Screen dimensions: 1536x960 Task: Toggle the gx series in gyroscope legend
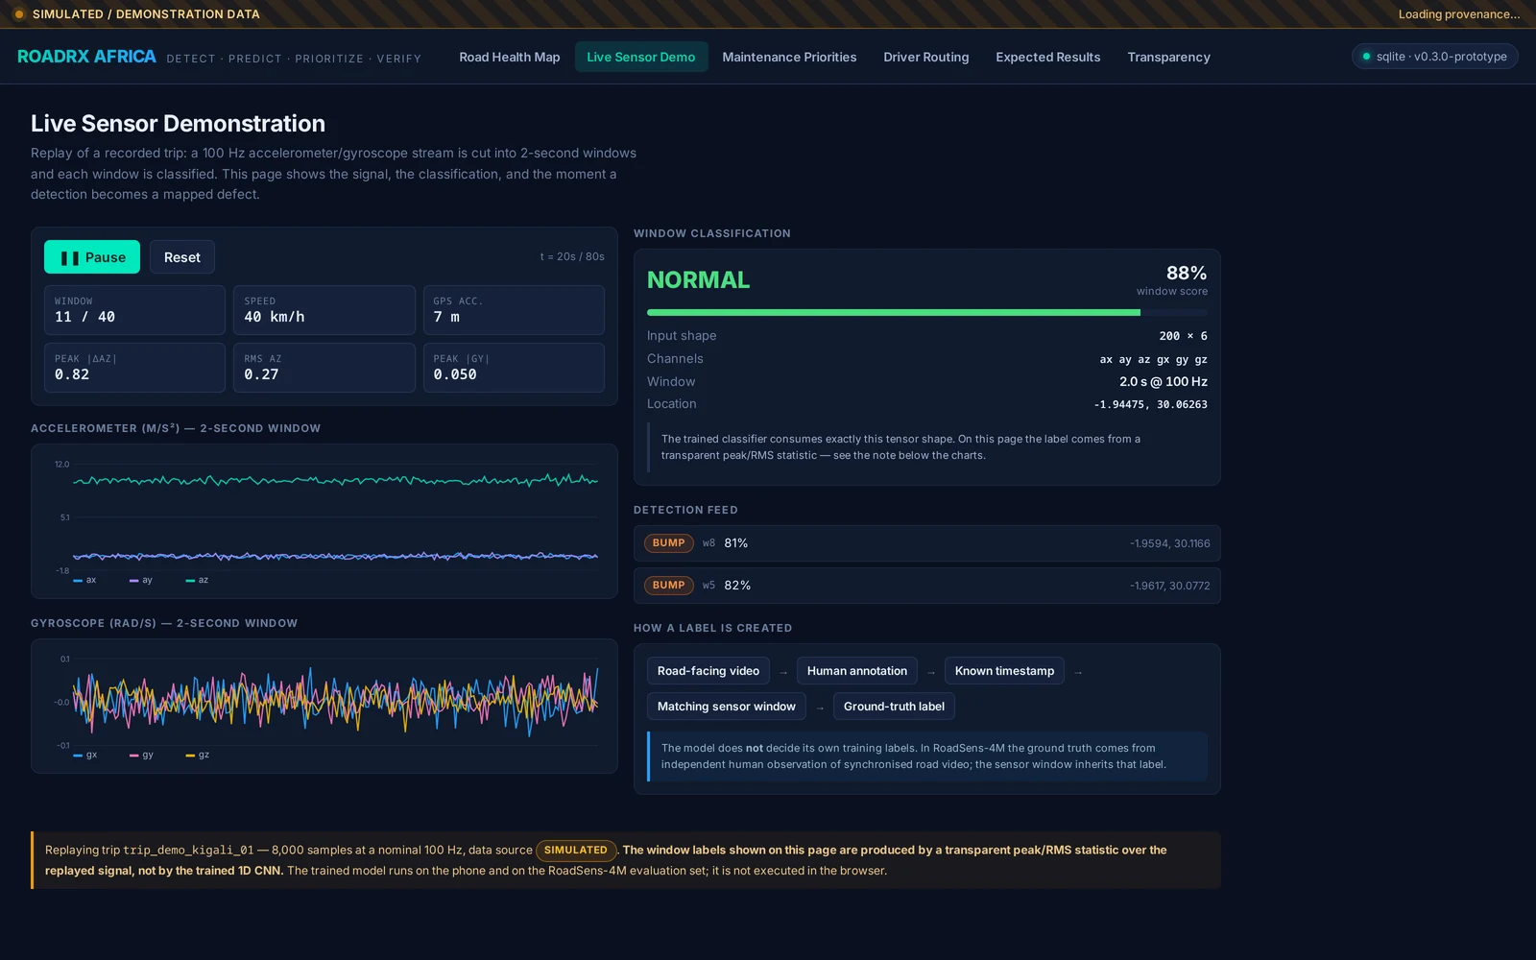tap(85, 755)
